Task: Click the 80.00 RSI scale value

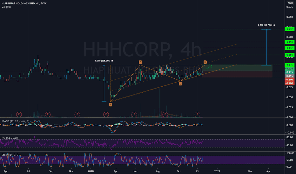Action: (x=290, y=137)
